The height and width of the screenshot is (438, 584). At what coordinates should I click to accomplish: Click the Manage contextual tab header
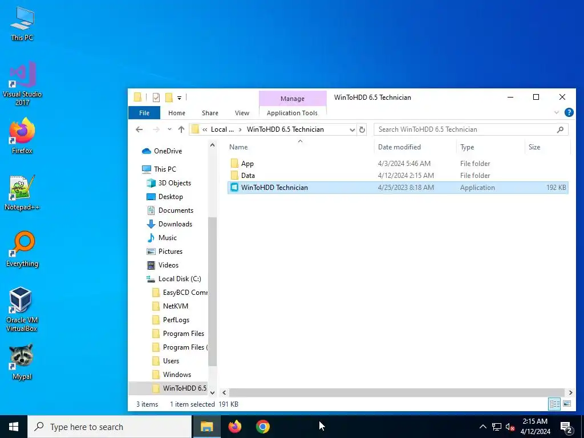tap(293, 99)
